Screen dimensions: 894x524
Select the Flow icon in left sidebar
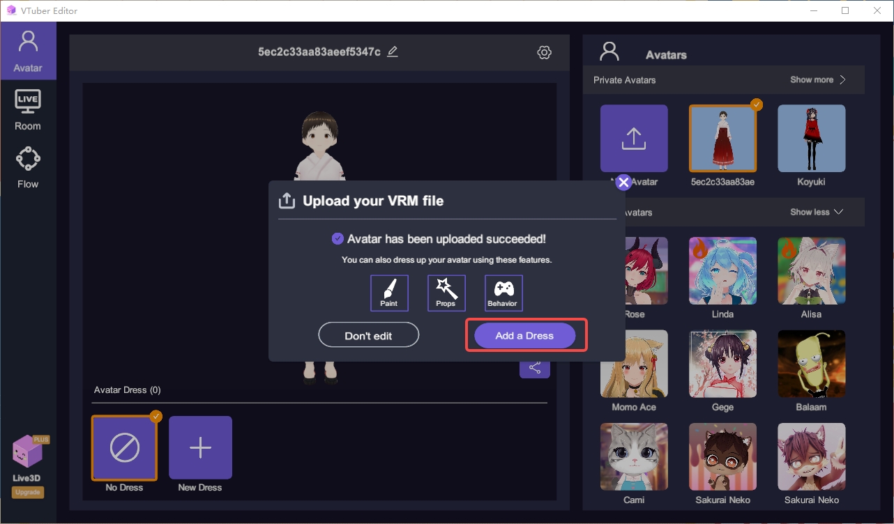(x=28, y=166)
